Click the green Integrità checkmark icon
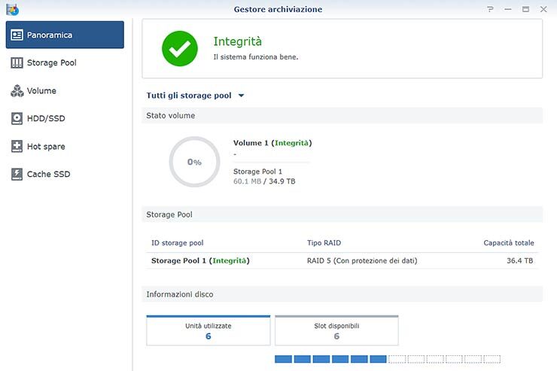The image size is (557, 371). coord(179,49)
